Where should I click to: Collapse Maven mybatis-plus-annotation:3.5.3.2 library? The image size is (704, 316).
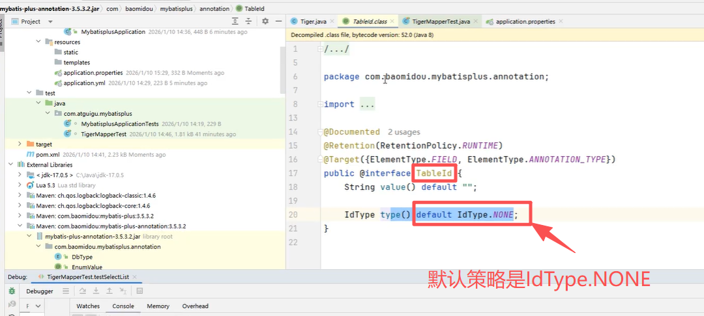pyautogui.click(x=20, y=226)
